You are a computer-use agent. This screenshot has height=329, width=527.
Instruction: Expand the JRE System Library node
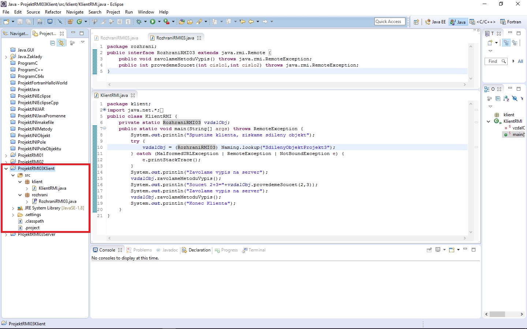pos(13,208)
